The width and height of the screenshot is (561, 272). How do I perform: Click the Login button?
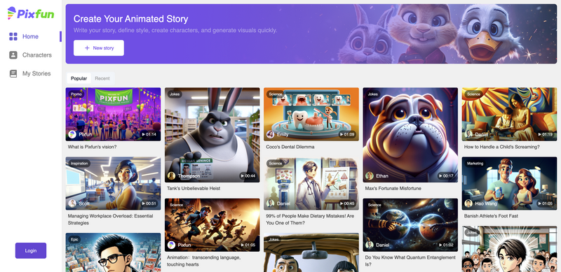point(31,250)
